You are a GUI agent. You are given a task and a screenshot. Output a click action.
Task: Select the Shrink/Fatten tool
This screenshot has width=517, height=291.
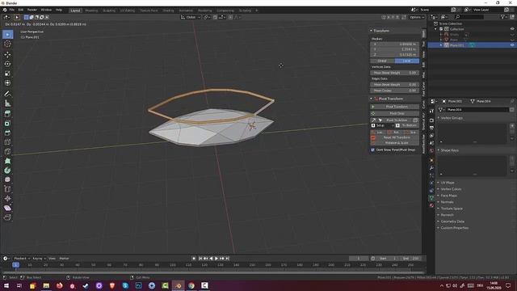coord(7,199)
